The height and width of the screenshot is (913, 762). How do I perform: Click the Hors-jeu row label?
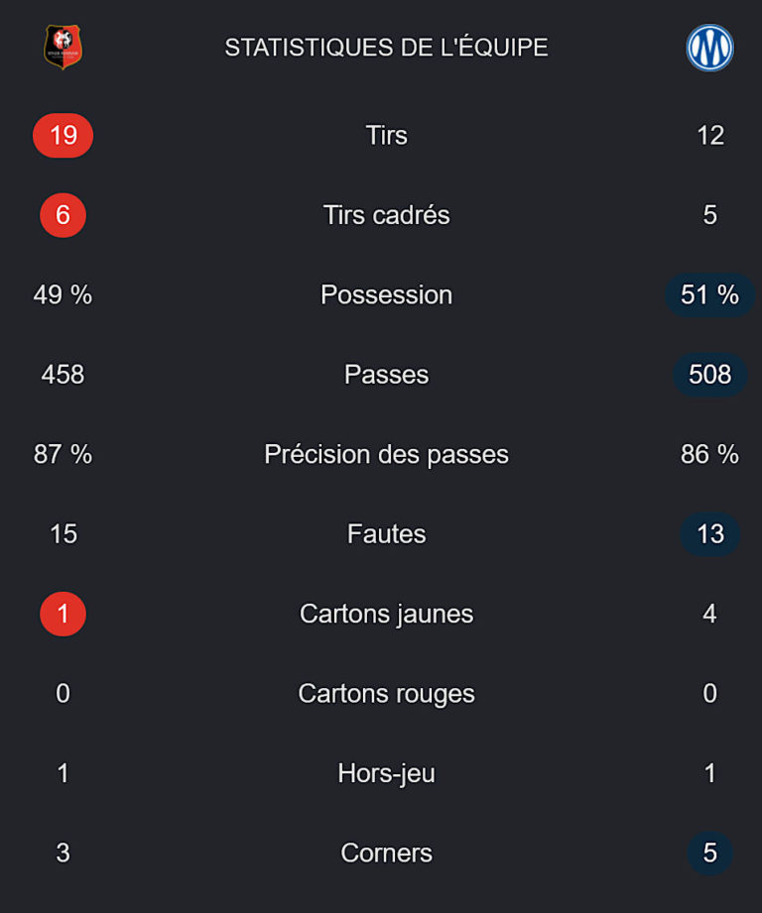coord(386,774)
